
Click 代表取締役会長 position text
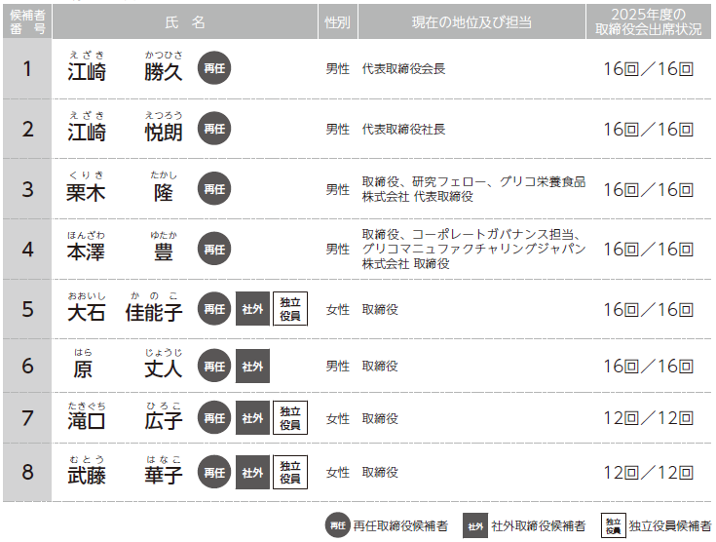(403, 69)
